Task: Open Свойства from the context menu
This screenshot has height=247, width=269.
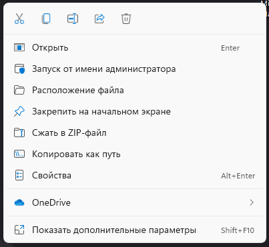Action: 135,176
